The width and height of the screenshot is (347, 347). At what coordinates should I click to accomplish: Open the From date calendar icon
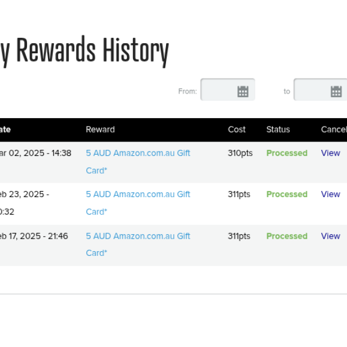coord(243,92)
